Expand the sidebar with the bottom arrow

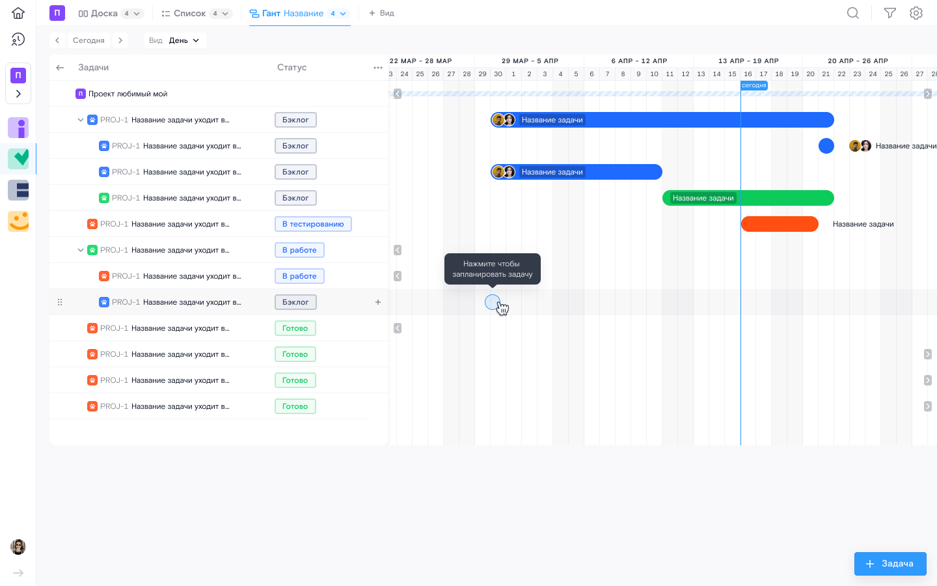coord(18,573)
